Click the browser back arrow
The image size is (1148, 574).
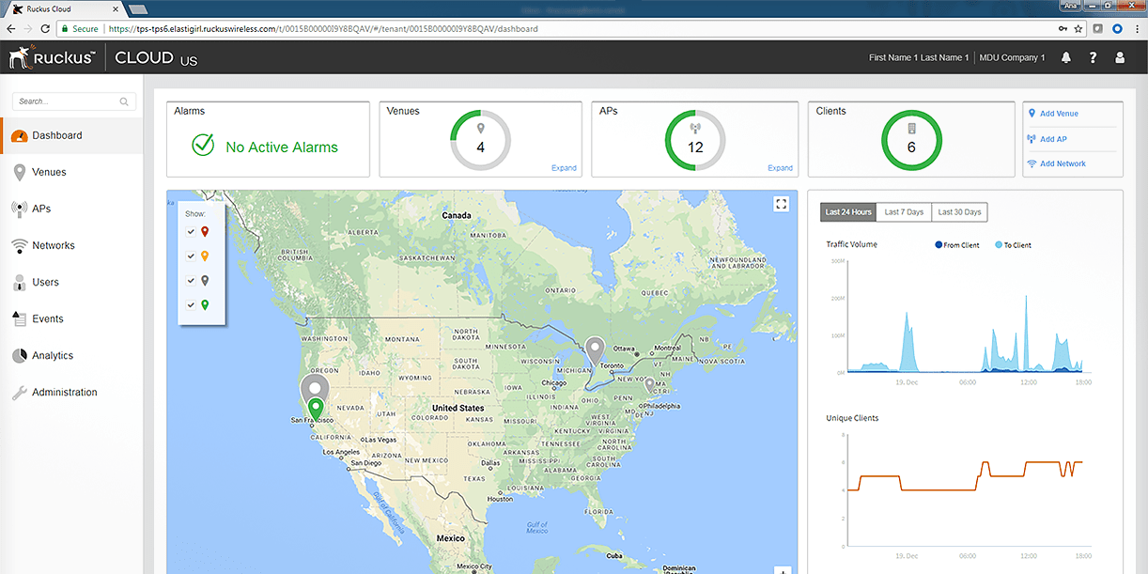click(x=11, y=29)
